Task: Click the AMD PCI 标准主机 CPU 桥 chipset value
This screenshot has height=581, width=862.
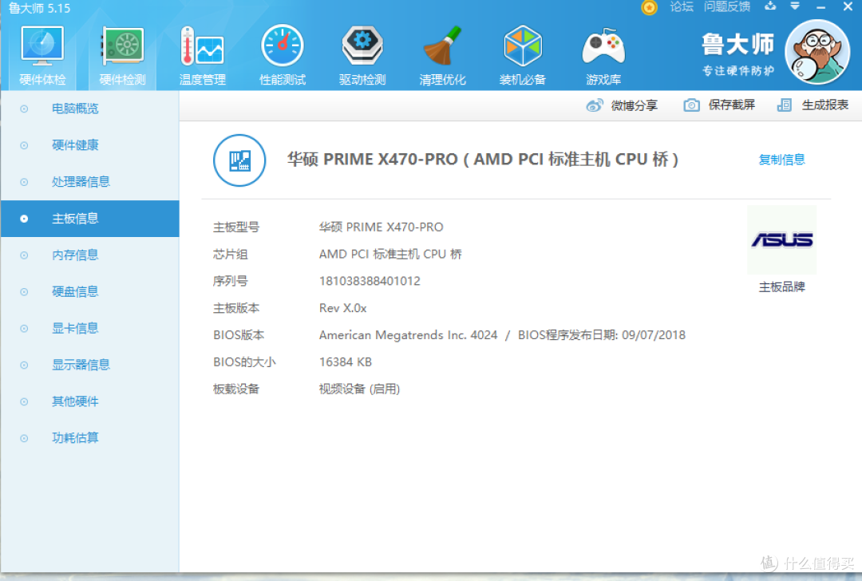Action: 390,254
